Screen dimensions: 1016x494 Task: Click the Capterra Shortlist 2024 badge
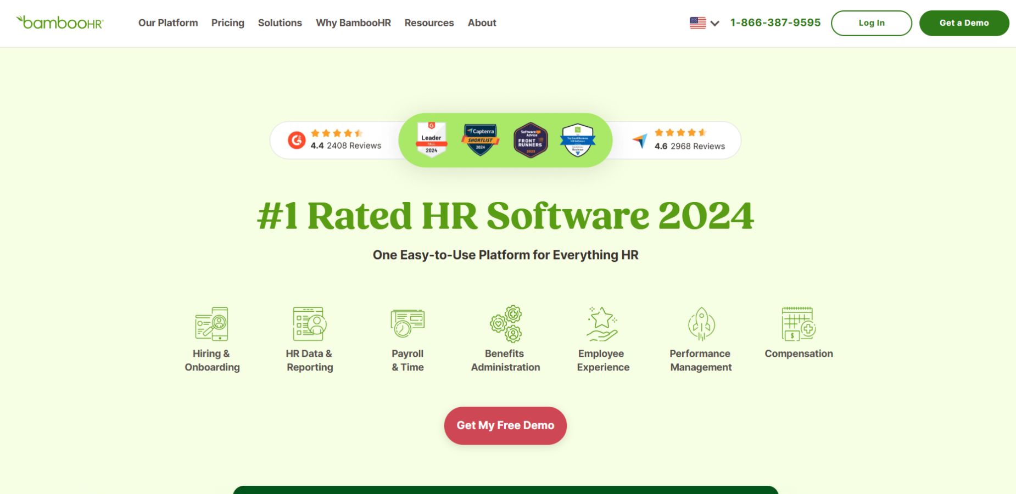click(481, 140)
